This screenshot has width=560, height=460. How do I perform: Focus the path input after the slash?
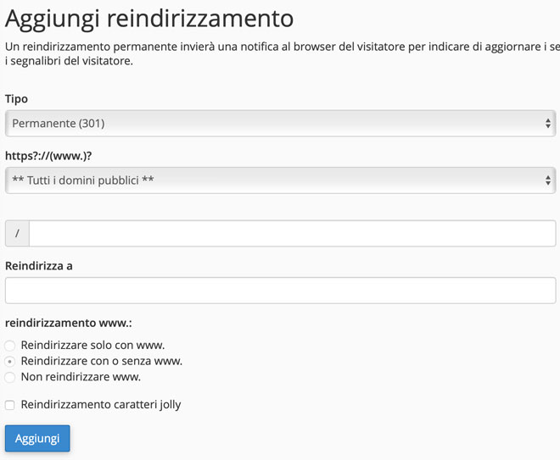(292, 233)
